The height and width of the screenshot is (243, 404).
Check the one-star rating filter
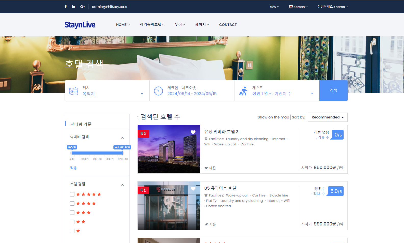pos(72,231)
